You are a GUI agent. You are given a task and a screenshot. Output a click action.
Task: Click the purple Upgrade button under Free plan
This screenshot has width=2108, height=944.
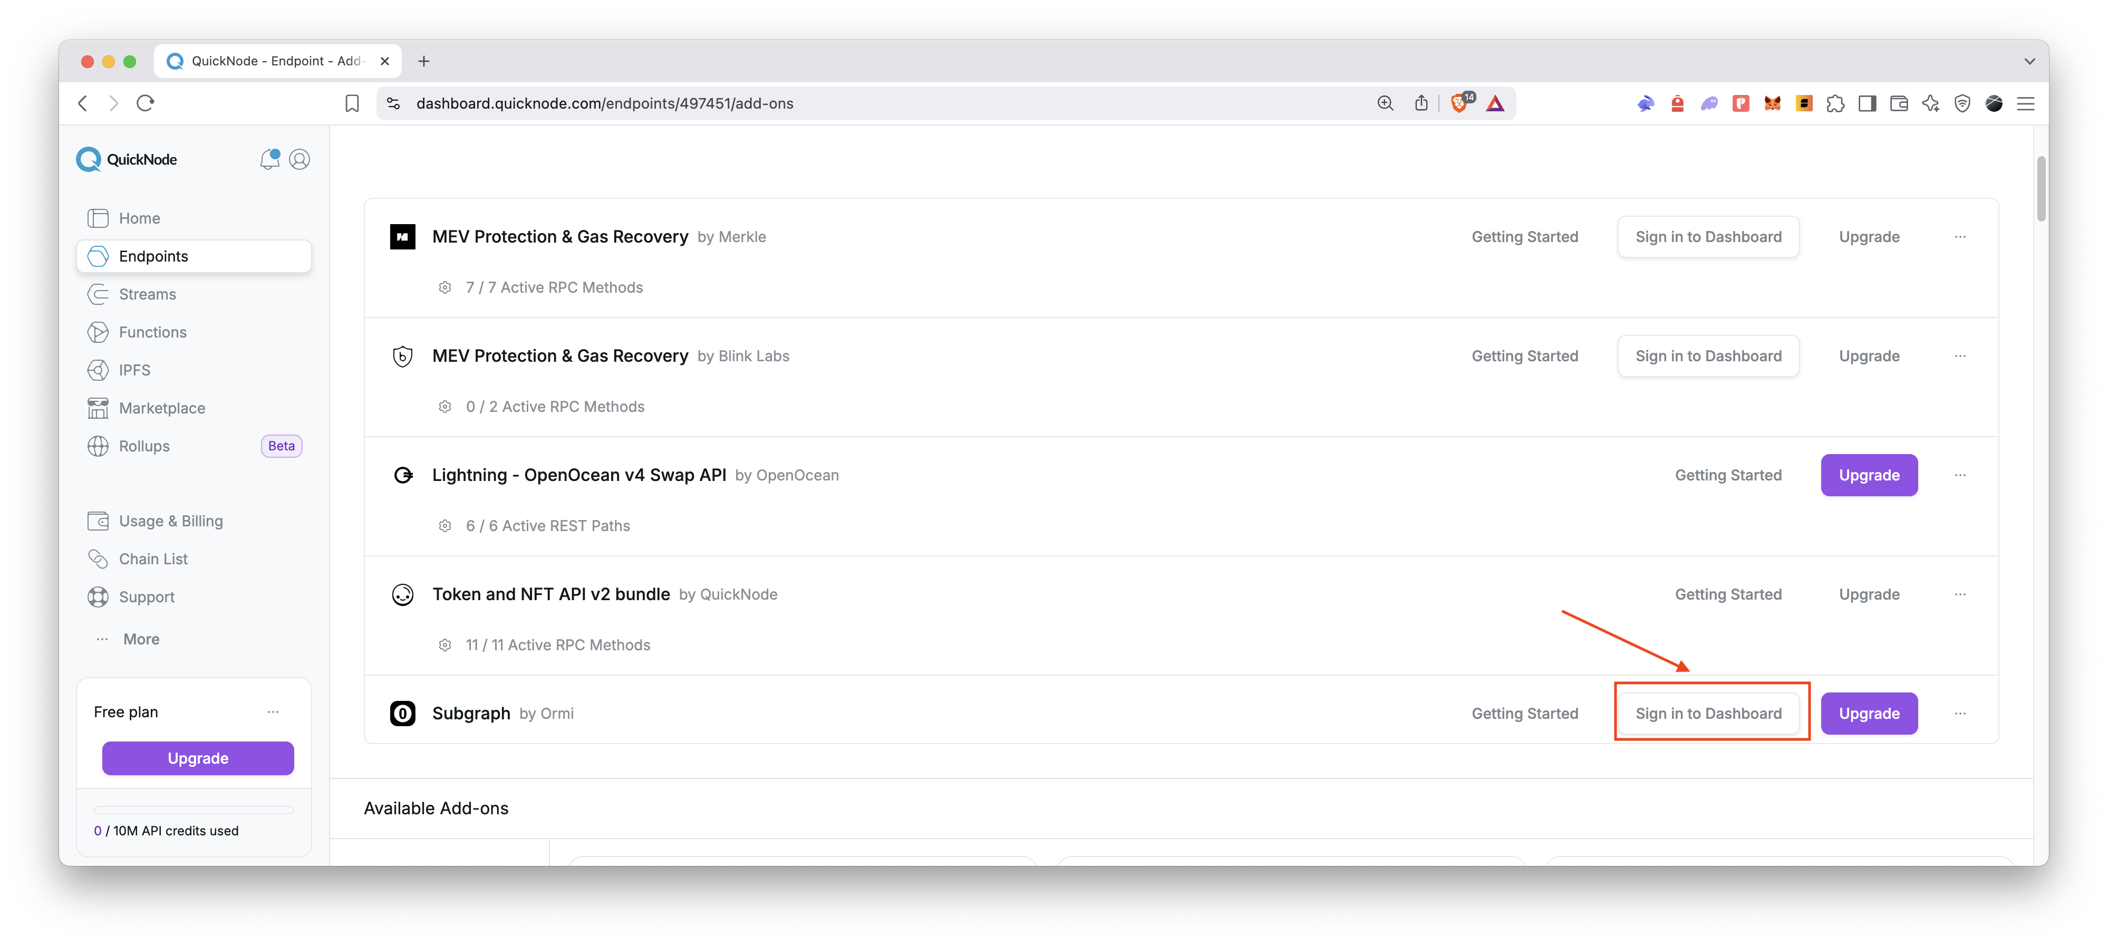[x=198, y=757]
